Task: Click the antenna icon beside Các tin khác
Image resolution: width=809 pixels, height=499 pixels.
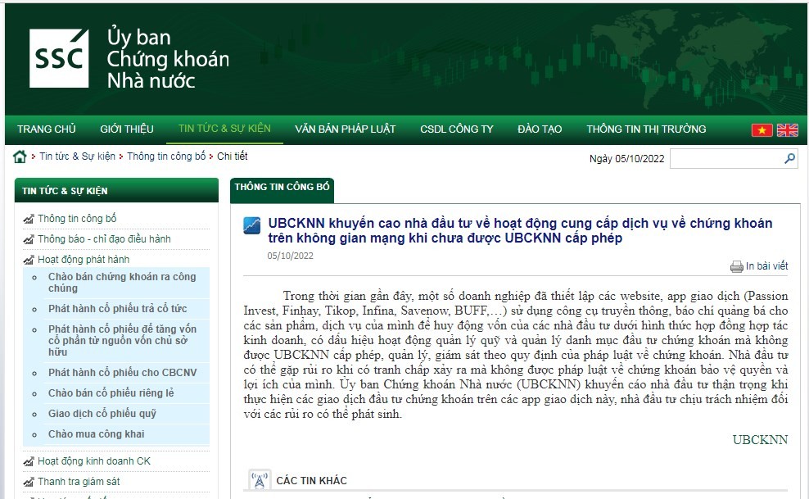Action: tap(259, 480)
